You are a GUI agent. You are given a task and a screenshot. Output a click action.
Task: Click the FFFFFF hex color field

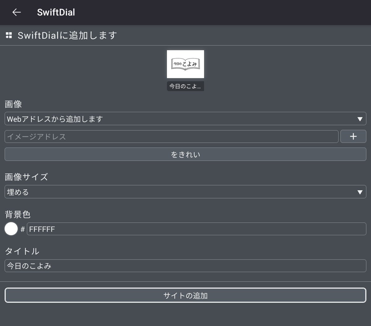tap(196, 229)
